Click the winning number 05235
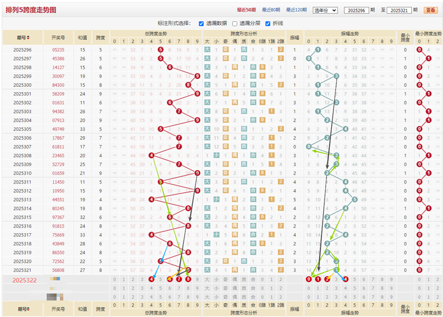 [58, 50]
